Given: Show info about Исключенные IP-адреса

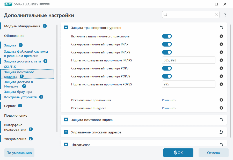Looking at the screenshot, I should 221,108.
